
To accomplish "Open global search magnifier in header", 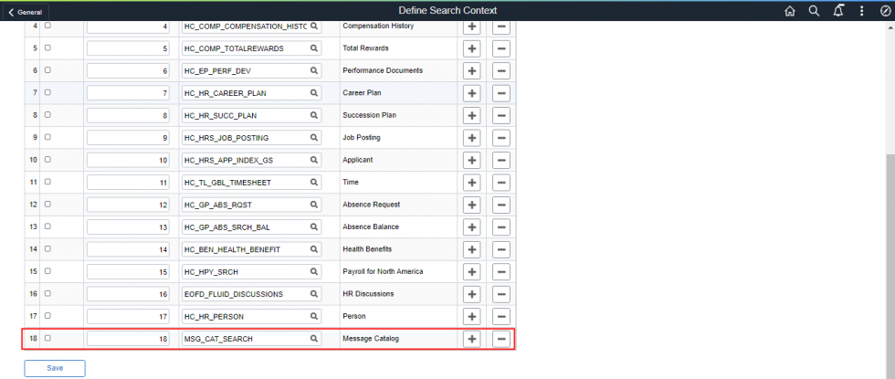I will click(x=814, y=11).
